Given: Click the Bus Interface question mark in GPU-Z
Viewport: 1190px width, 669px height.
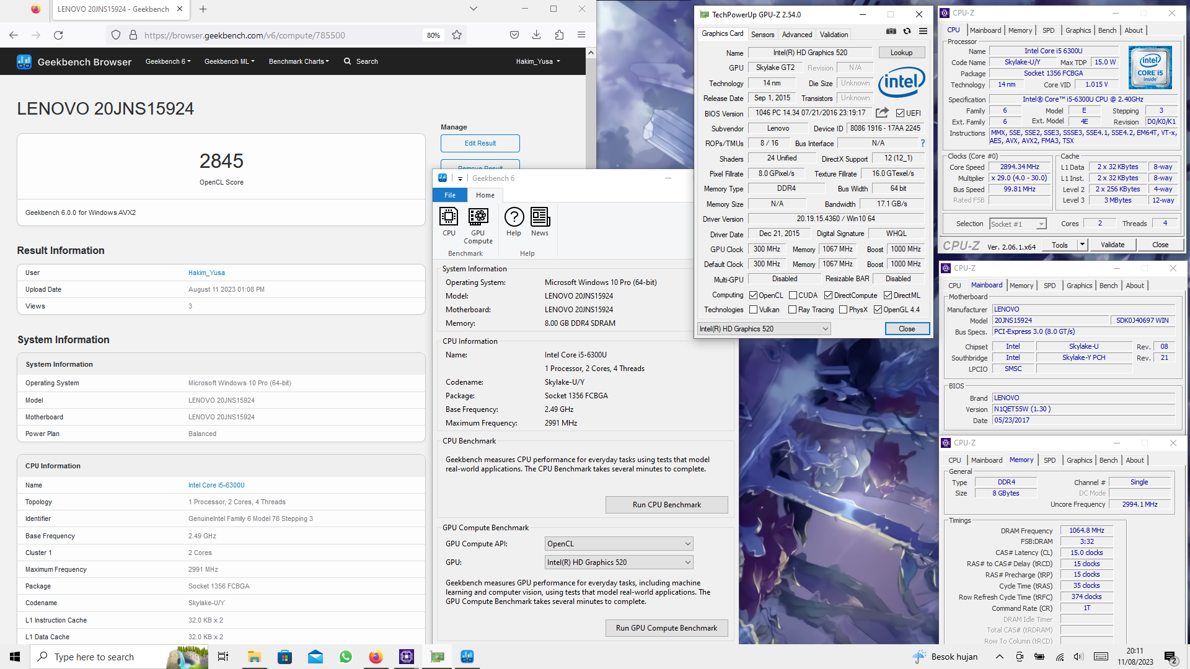Looking at the screenshot, I should [922, 143].
